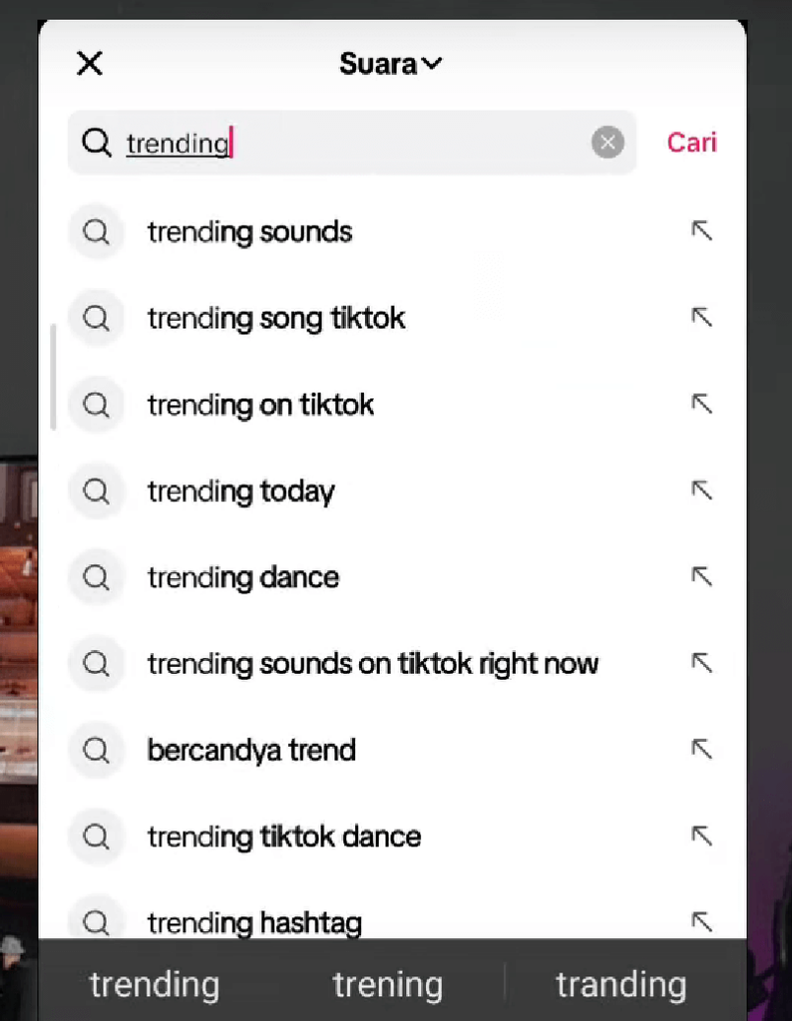
Task: Tap Cari to run the search
Action: click(x=690, y=143)
